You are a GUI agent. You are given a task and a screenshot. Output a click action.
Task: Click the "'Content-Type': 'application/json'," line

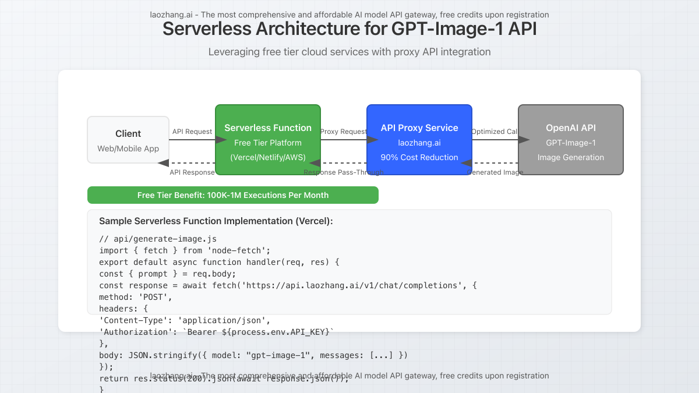(185, 320)
